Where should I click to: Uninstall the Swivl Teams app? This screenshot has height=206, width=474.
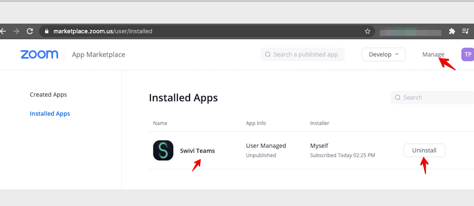[x=424, y=150]
